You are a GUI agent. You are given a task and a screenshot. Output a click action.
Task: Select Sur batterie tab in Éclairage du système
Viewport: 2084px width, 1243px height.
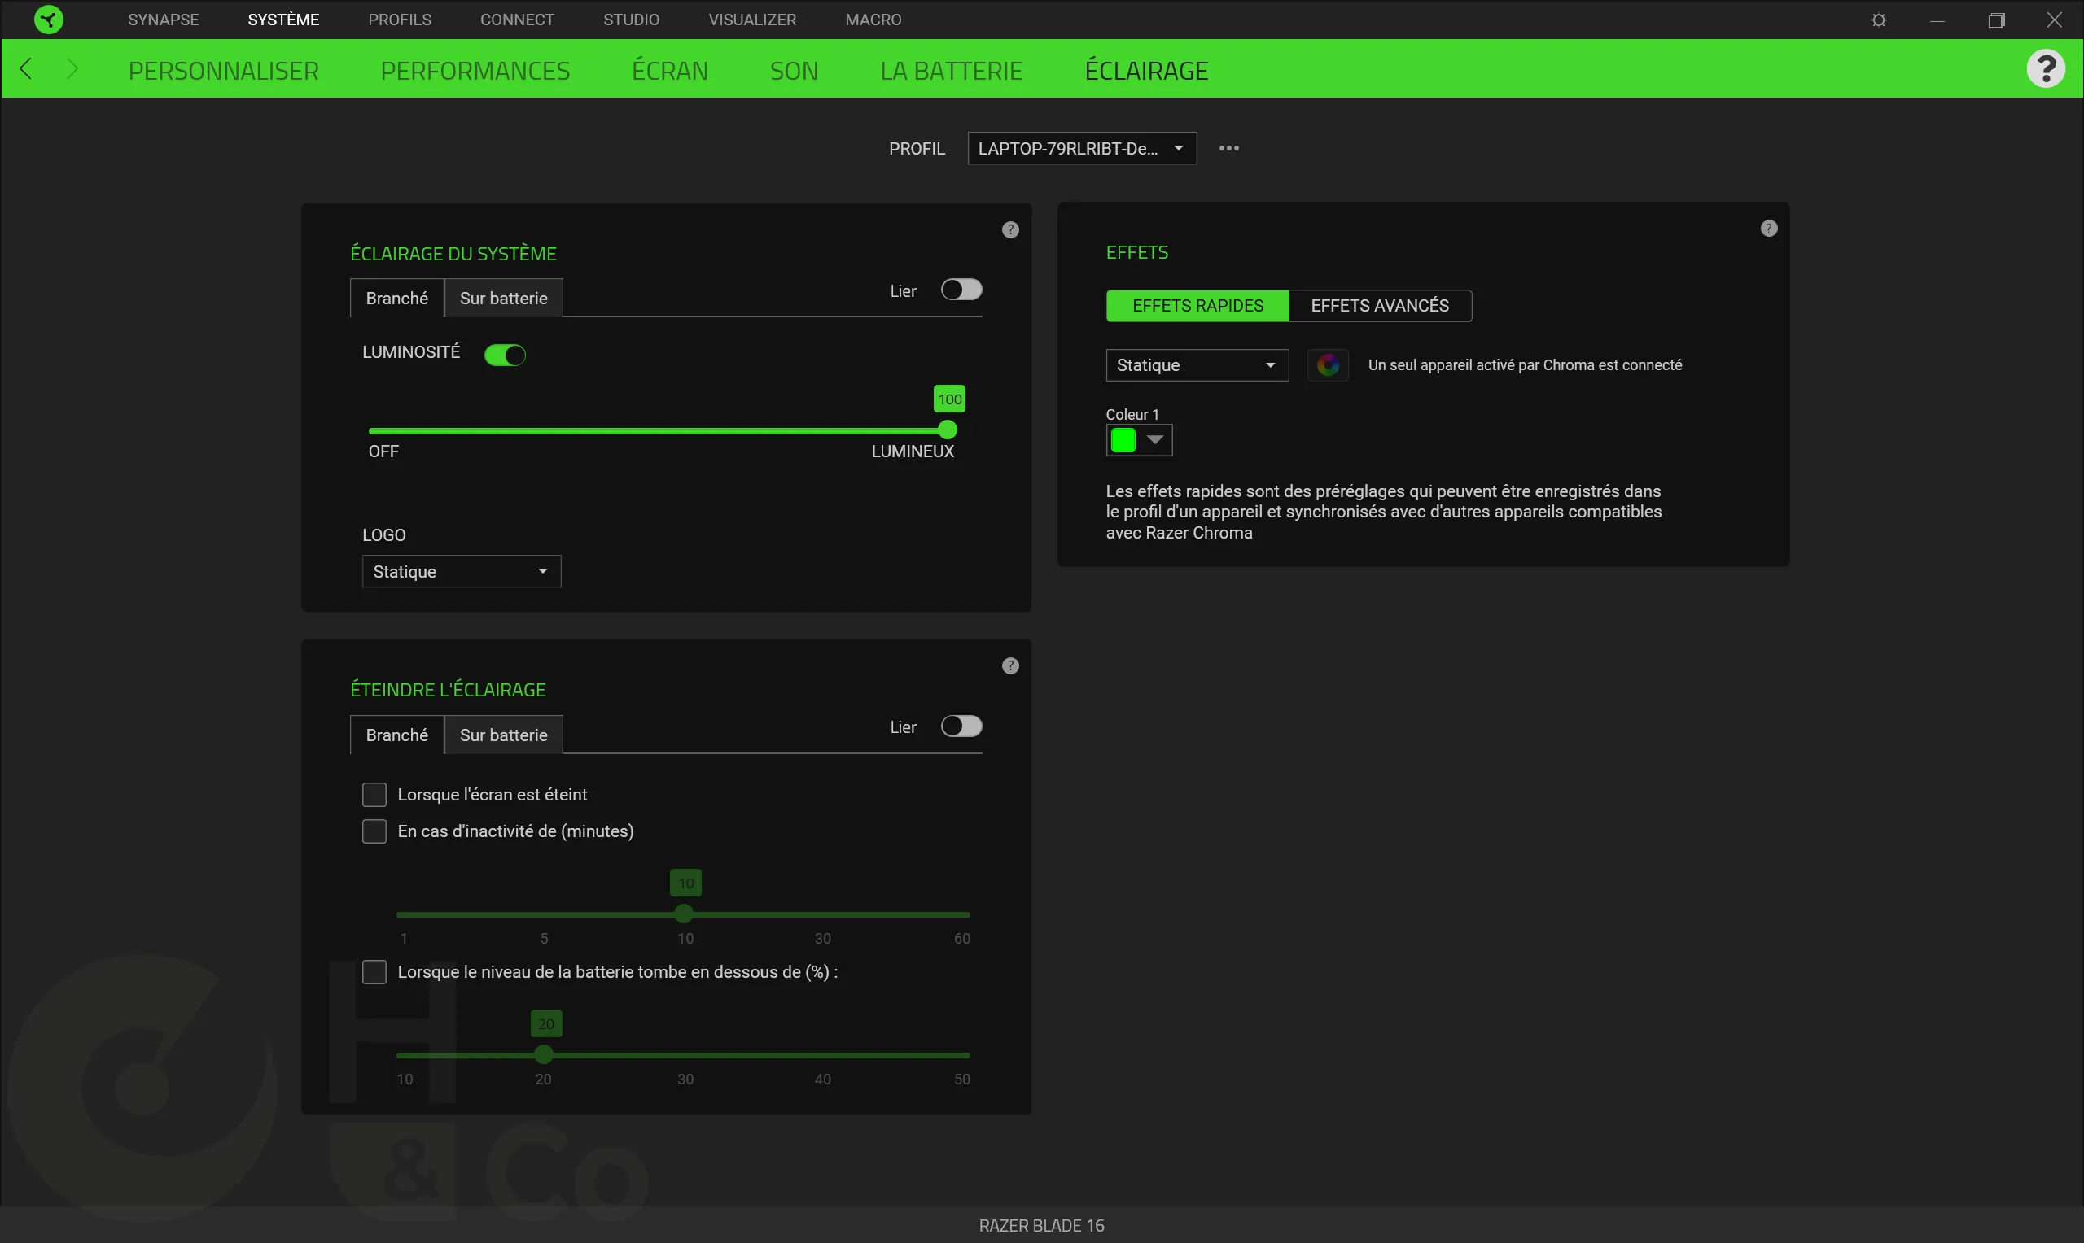click(504, 299)
